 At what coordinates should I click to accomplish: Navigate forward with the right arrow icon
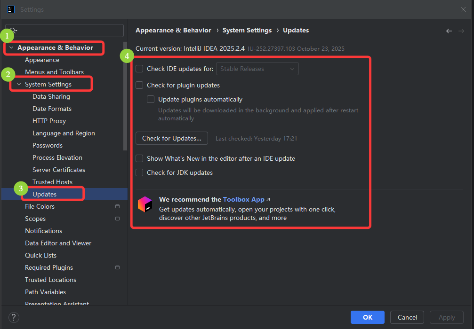(x=461, y=31)
